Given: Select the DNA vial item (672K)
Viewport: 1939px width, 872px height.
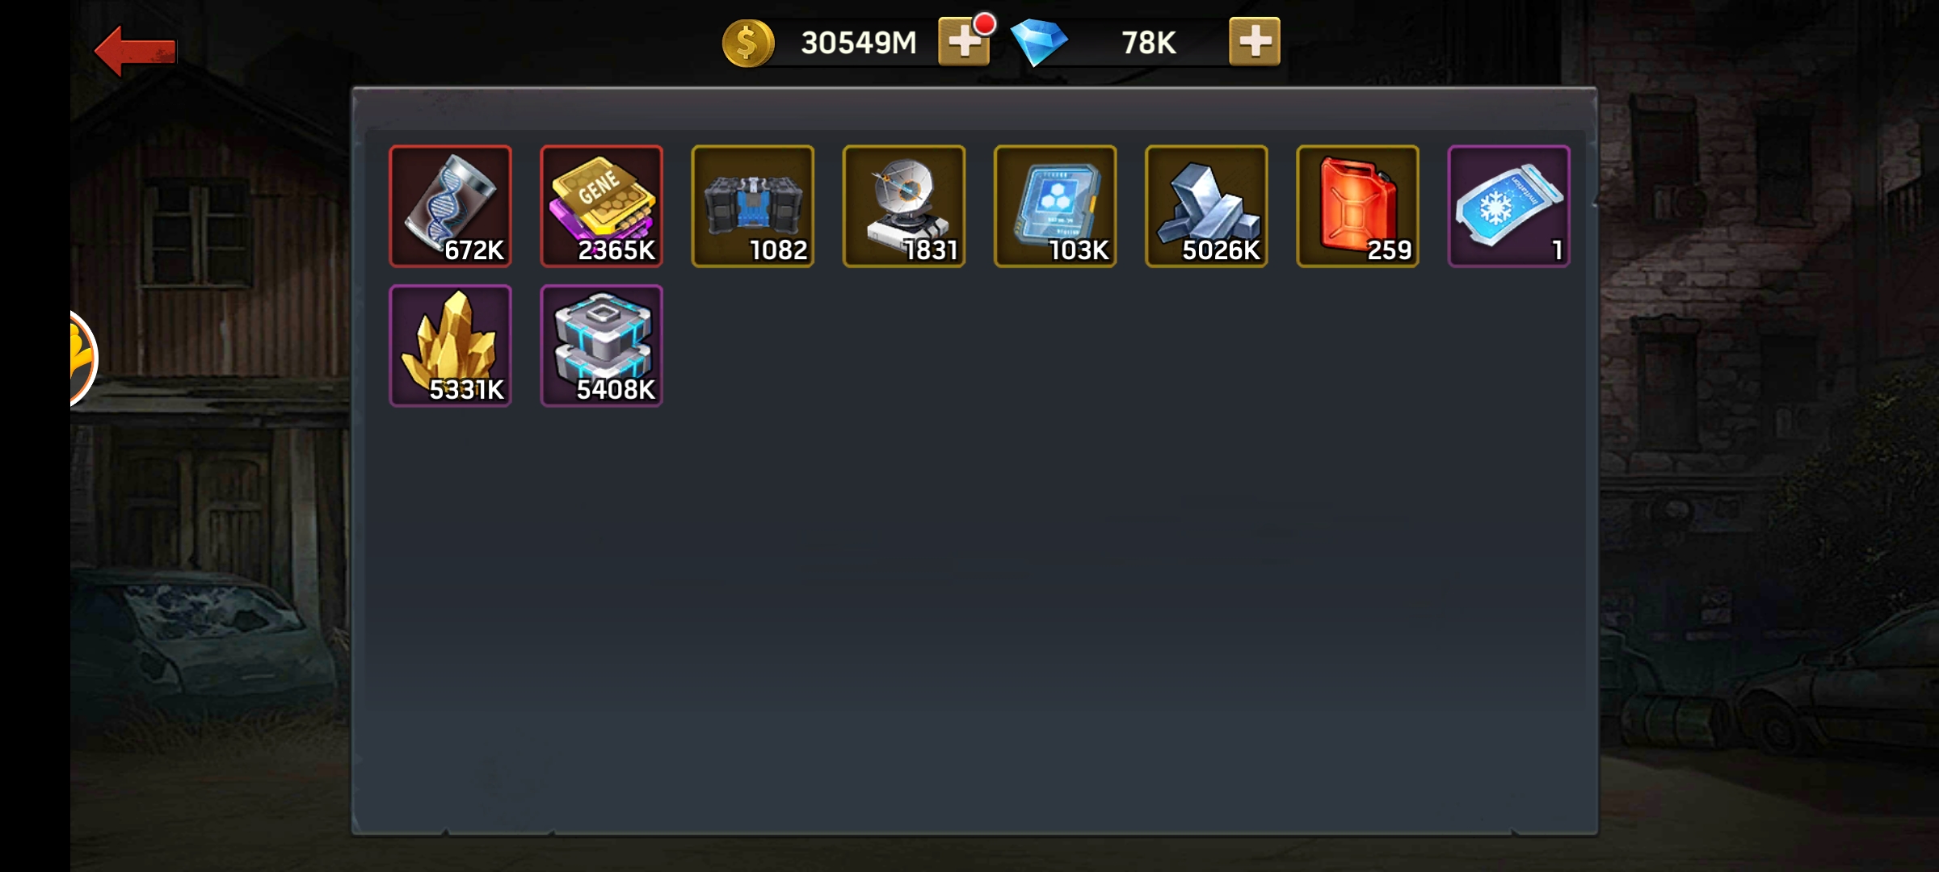Looking at the screenshot, I should coord(451,206).
